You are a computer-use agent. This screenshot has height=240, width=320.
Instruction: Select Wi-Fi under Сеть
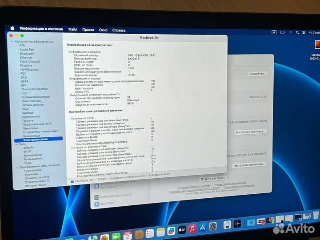coord(28,152)
